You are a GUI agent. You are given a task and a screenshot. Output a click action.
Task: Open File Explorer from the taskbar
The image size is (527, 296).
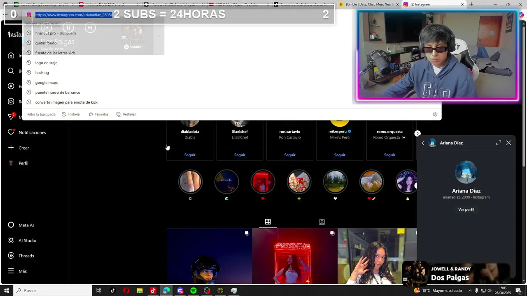140,291
